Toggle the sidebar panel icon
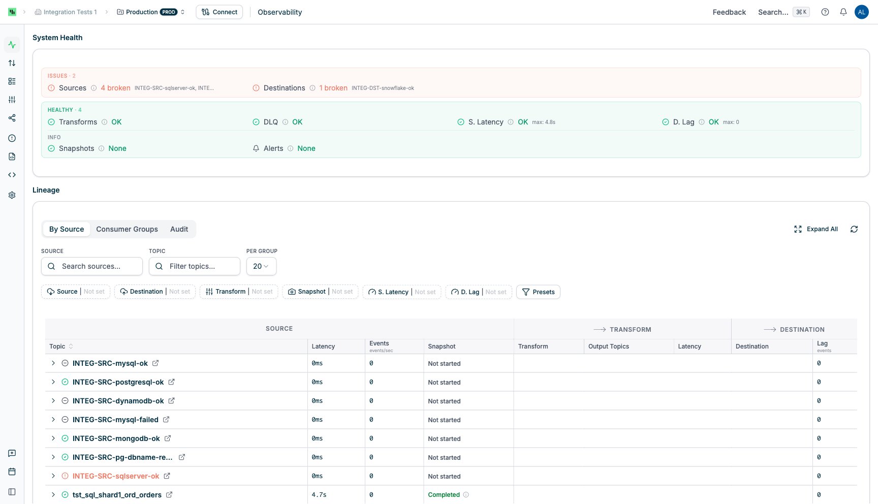 (x=12, y=492)
